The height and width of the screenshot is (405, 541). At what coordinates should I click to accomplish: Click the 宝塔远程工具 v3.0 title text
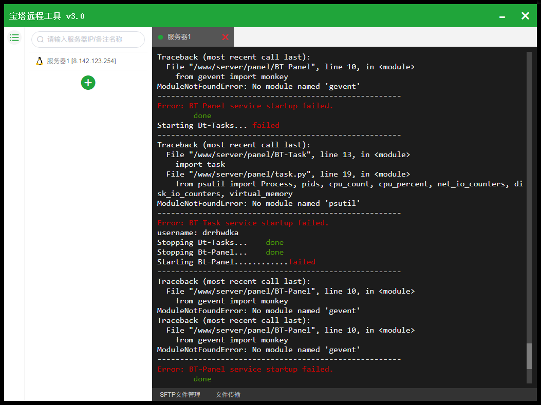coord(47,16)
